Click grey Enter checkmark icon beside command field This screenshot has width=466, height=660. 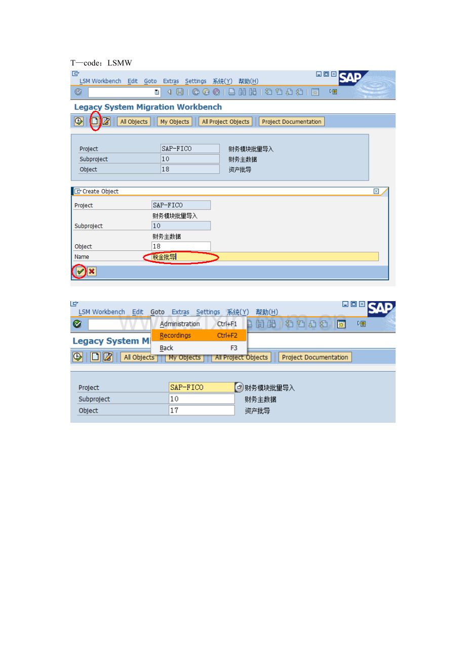click(77, 92)
